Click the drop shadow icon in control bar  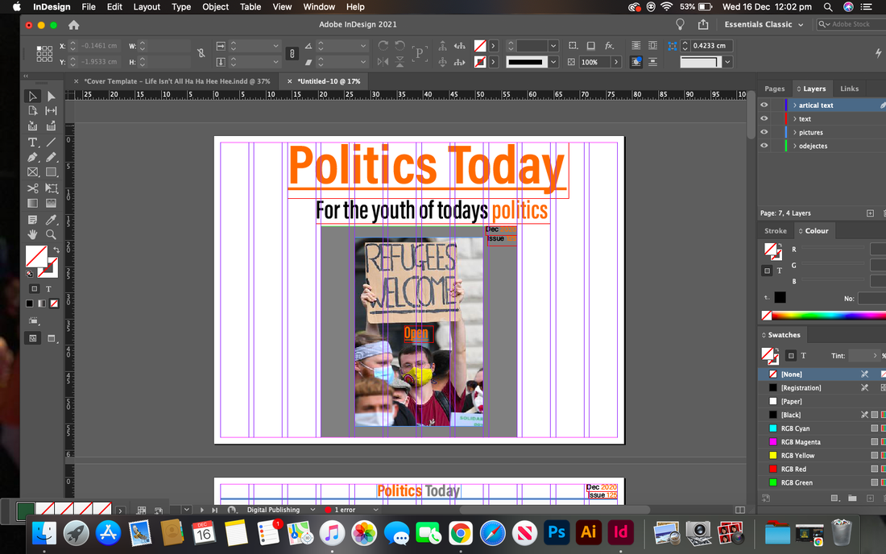(590, 46)
